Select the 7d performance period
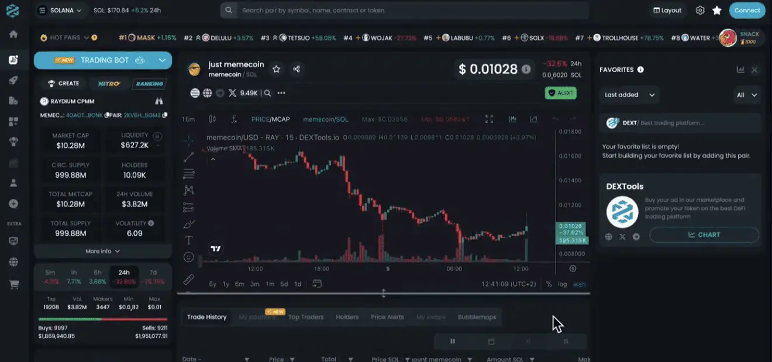This screenshot has width=772, height=362. (153, 277)
